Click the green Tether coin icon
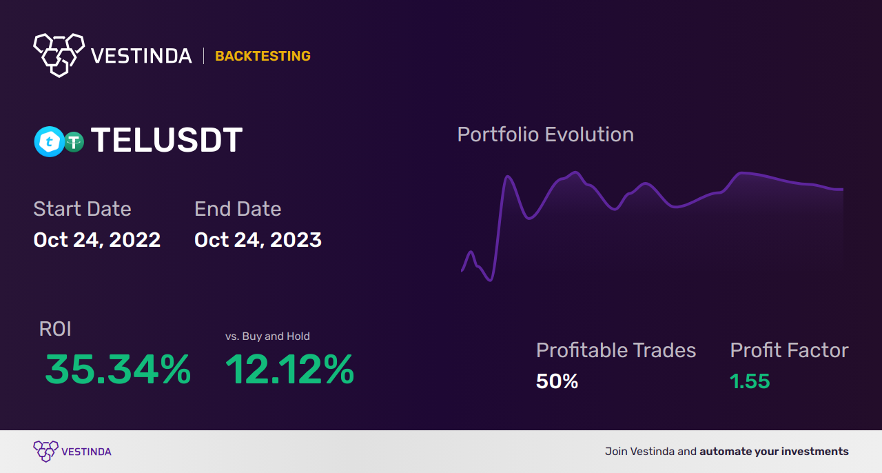This screenshot has width=882, height=473. [x=74, y=142]
